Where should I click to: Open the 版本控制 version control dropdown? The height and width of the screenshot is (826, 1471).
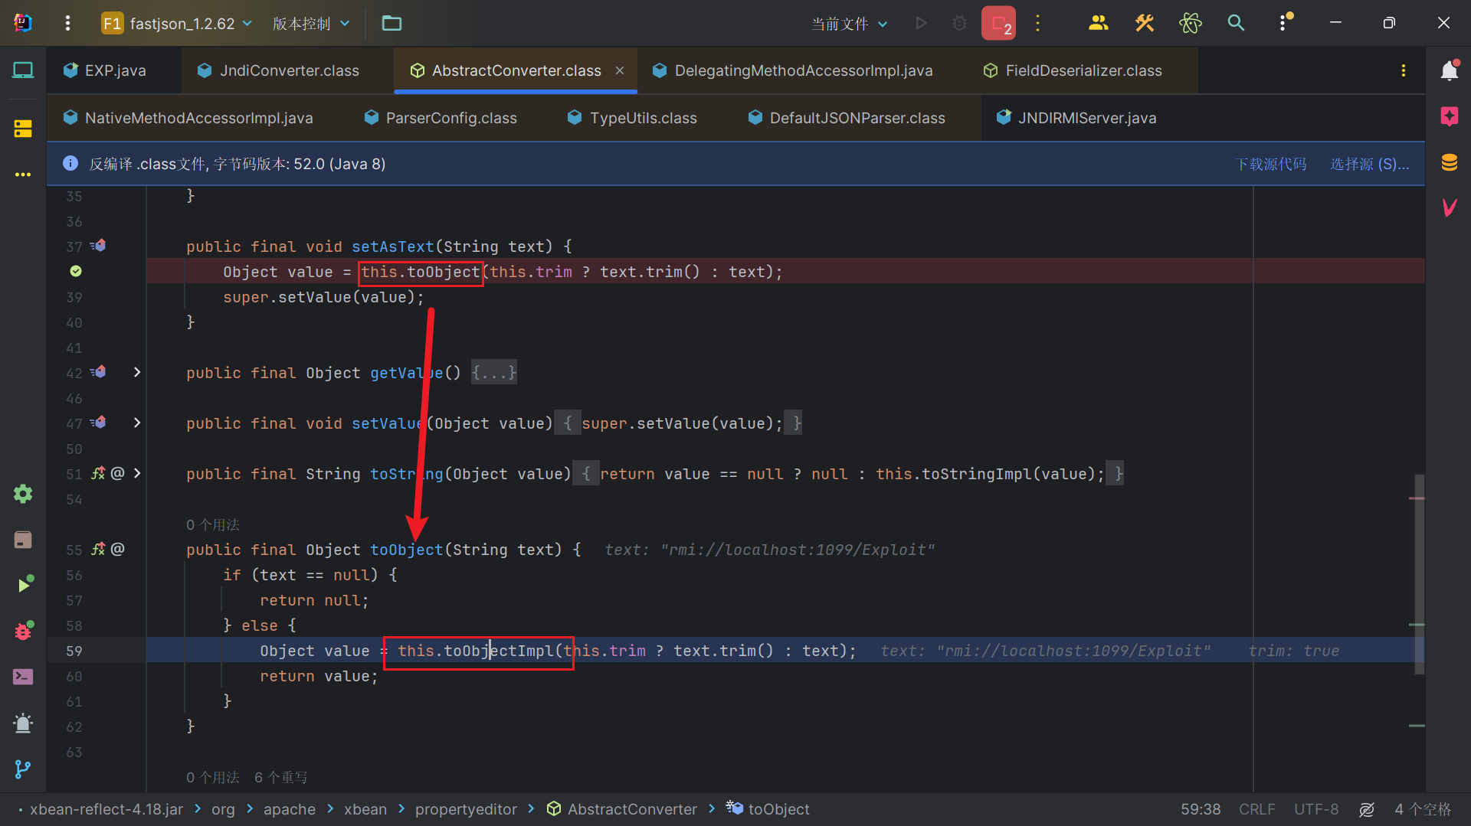311,23
